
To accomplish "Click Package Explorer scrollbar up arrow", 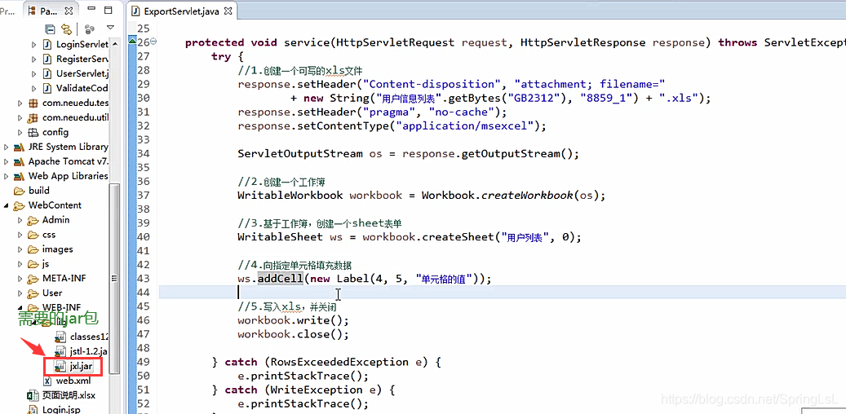I will point(114,43).
